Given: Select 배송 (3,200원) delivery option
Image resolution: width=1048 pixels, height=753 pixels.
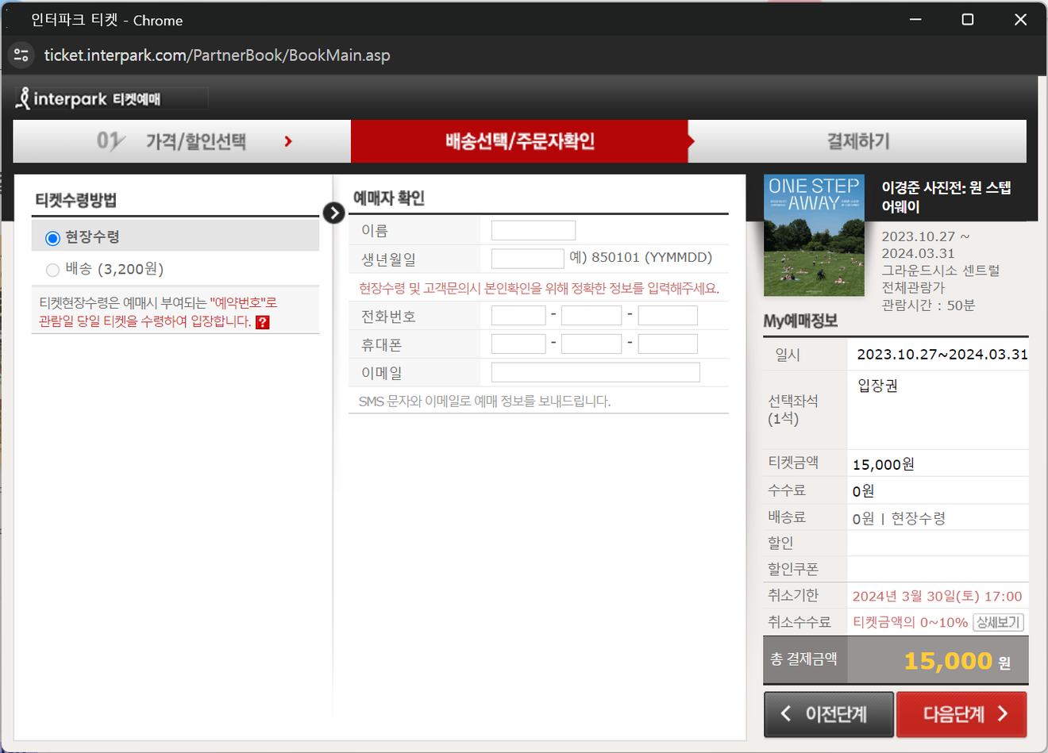Looking at the screenshot, I should coord(53,270).
